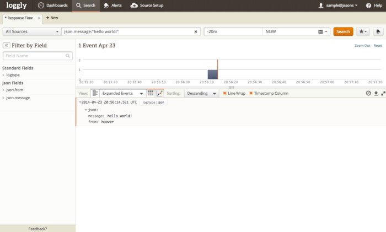The width and height of the screenshot is (386, 232).
Task: Open the Dashboards page
Action: (53, 6)
